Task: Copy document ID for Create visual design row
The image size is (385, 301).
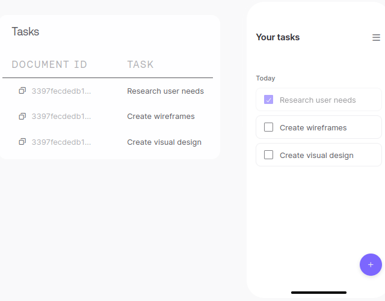Action: (x=22, y=142)
